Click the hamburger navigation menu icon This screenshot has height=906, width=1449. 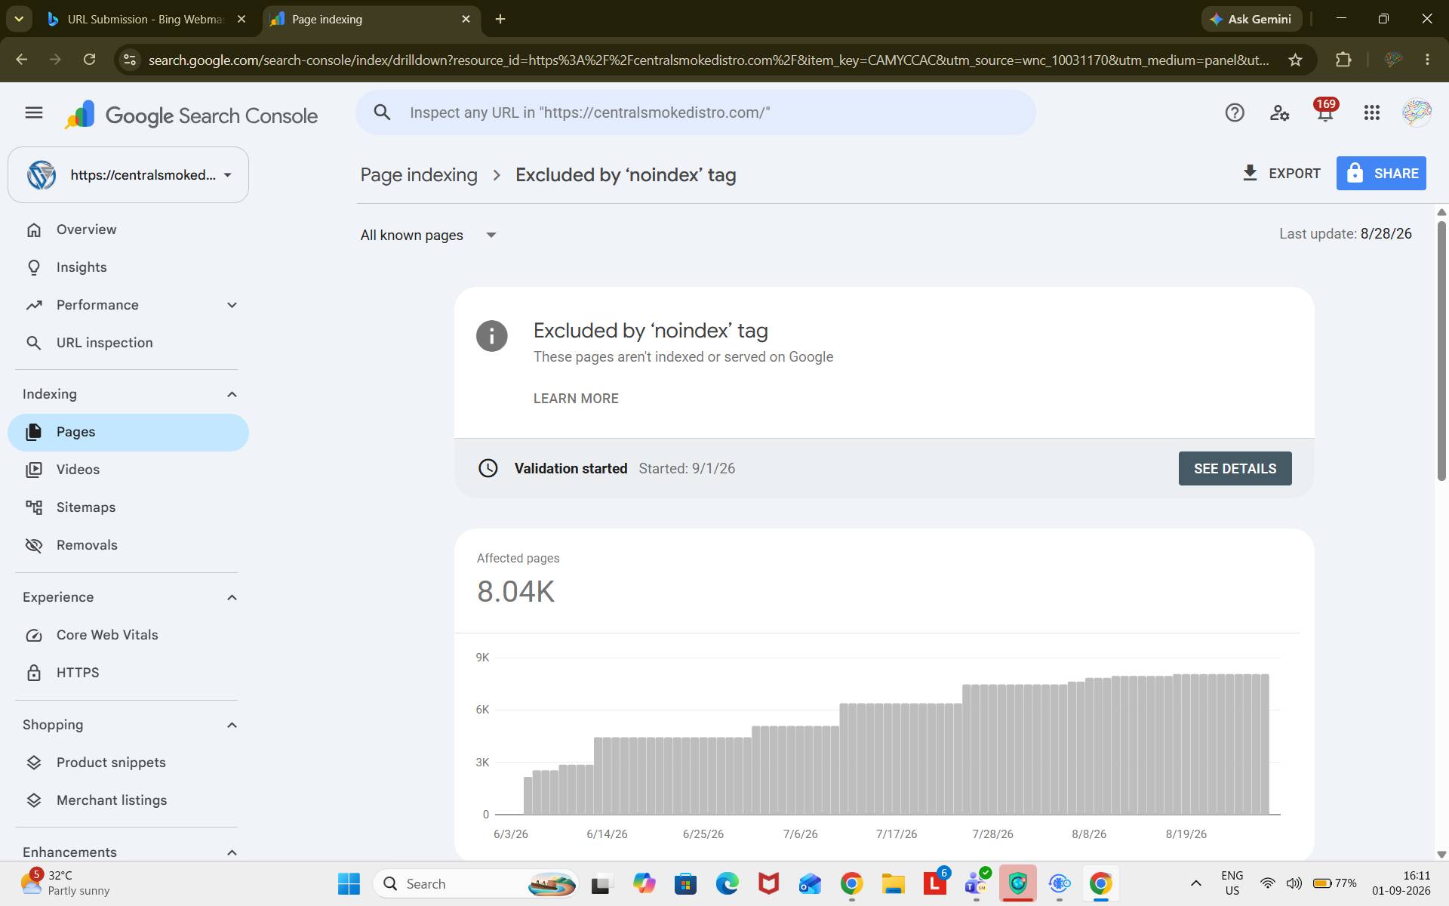pyautogui.click(x=34, y=112)
